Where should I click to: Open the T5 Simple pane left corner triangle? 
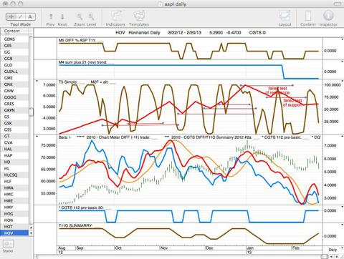pyautogui.click(x=37, y=82)
